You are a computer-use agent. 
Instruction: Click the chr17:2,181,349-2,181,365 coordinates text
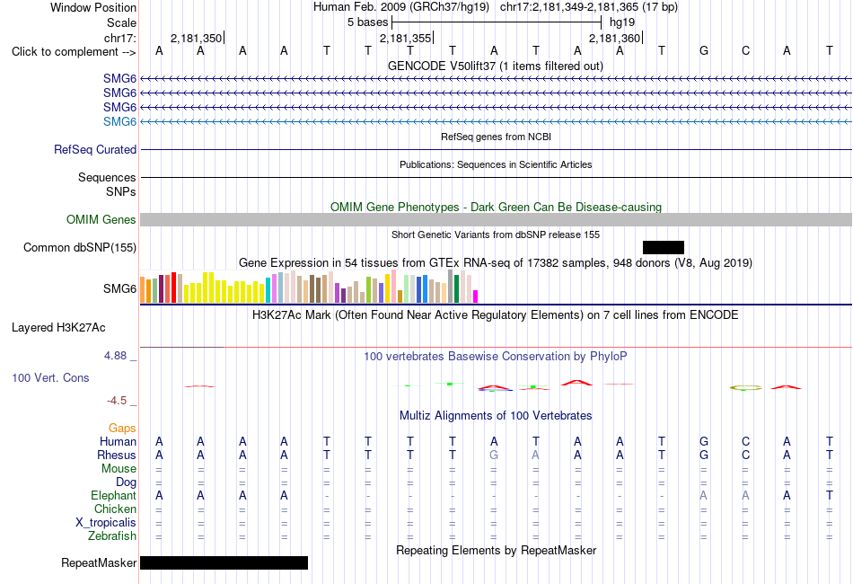tap(589, 7)
